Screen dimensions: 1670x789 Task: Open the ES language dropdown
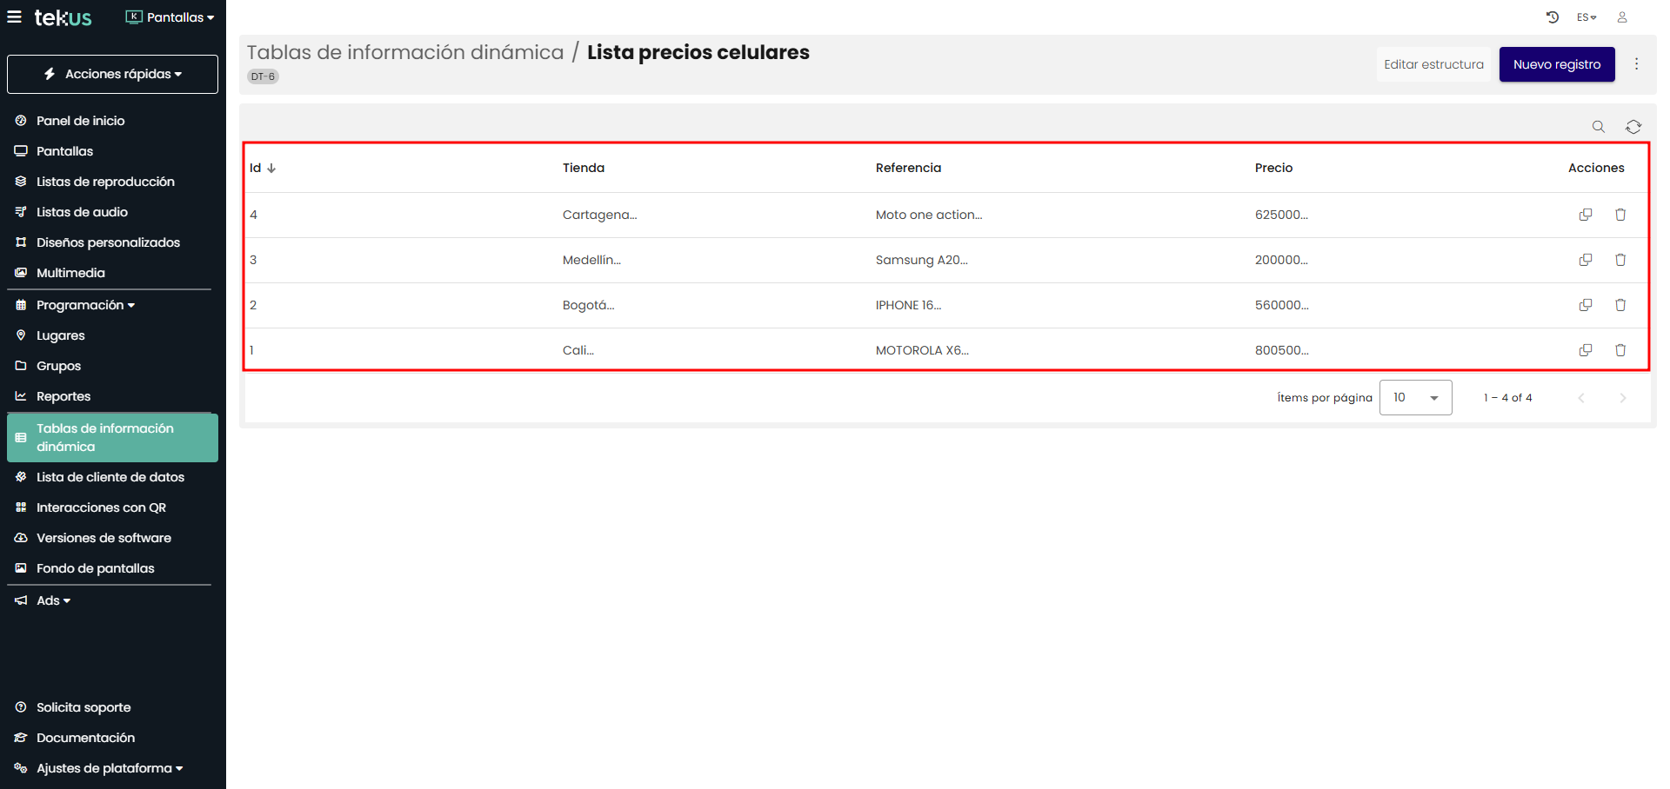[1586, 17]
